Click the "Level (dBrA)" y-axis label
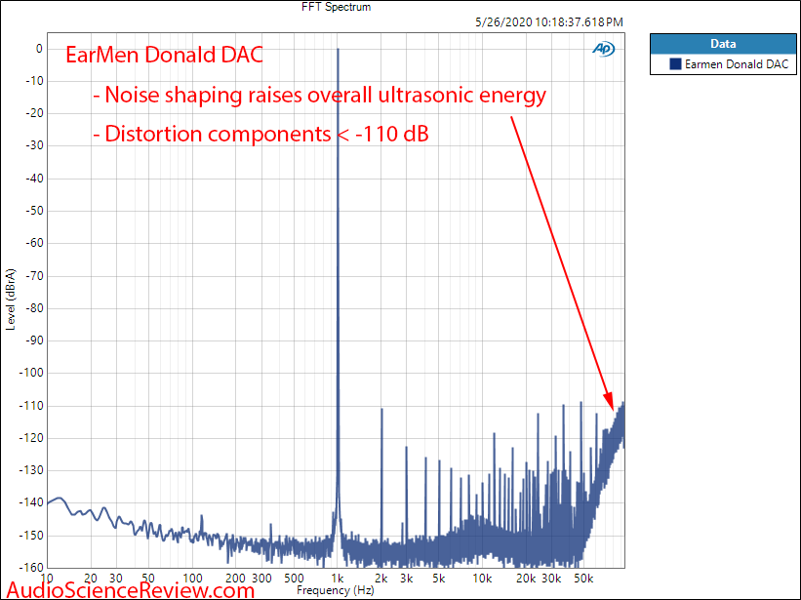This screenshot has width=801, height=600. (10, 300)
